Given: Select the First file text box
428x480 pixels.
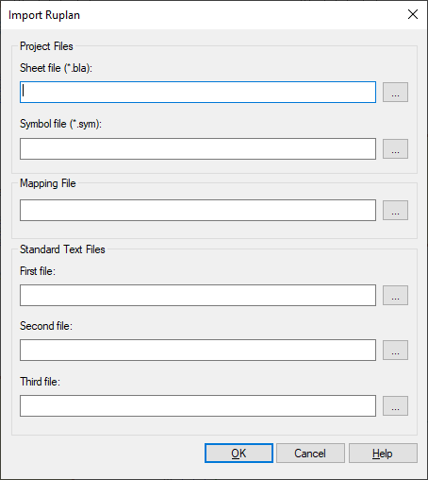Looking at the screenshot, I should coord(198,295).
